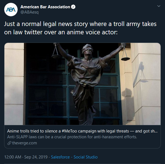Open Salesforce - Social Studio source link
The width and height of the screenshot is (165, 164).
74,157
